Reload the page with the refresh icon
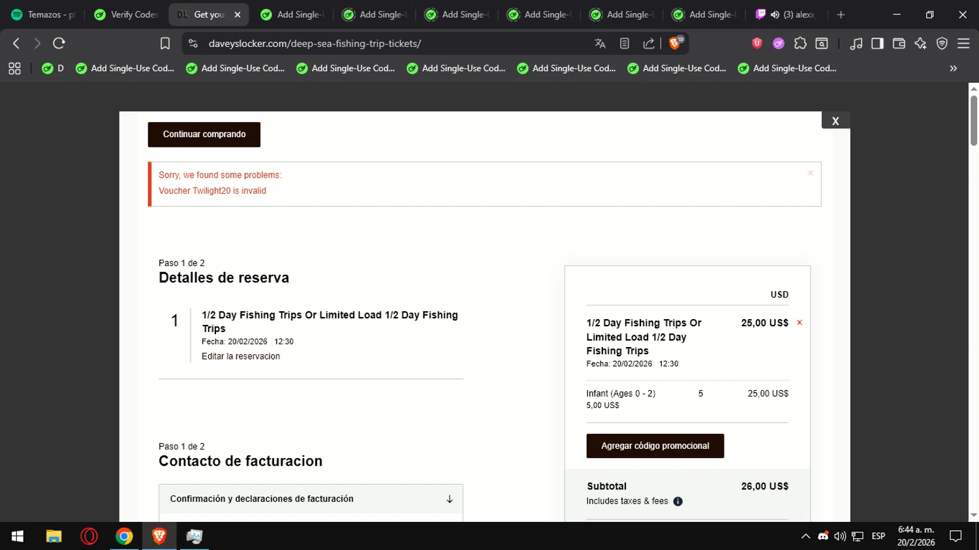Image resolution: width=979 pixels, height=550 pixels. (59, 43)
